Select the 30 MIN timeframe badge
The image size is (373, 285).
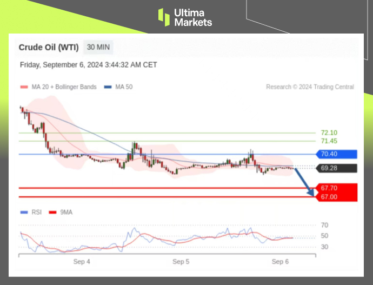(x=98, y=47)
